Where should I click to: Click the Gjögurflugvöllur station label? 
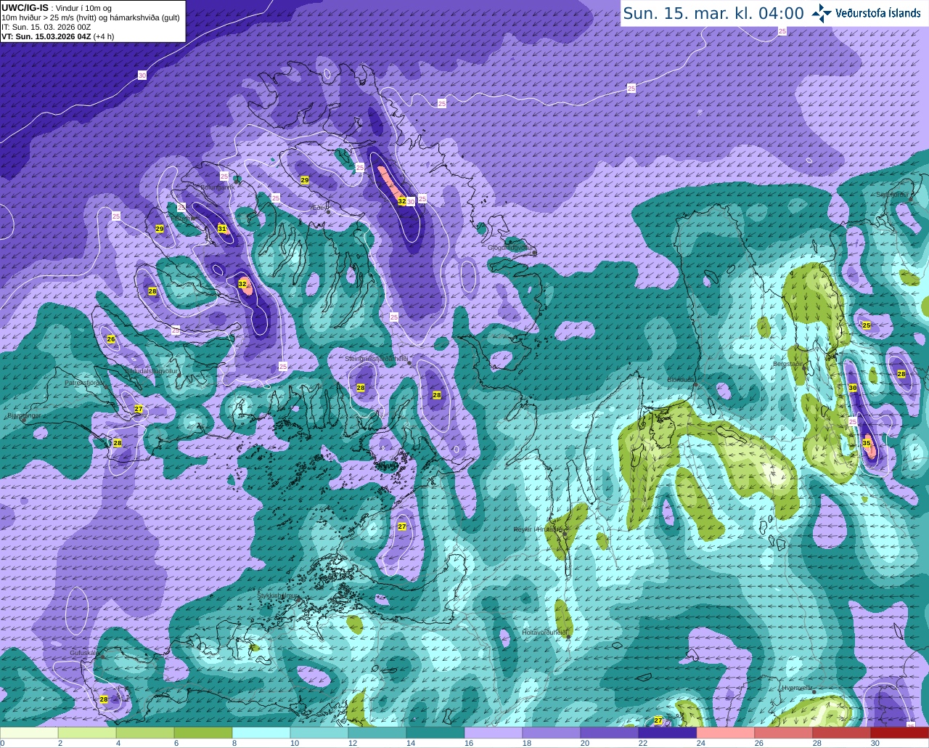point(510,248)
